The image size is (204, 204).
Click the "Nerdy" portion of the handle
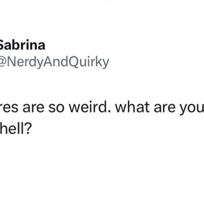pos(23,63)
